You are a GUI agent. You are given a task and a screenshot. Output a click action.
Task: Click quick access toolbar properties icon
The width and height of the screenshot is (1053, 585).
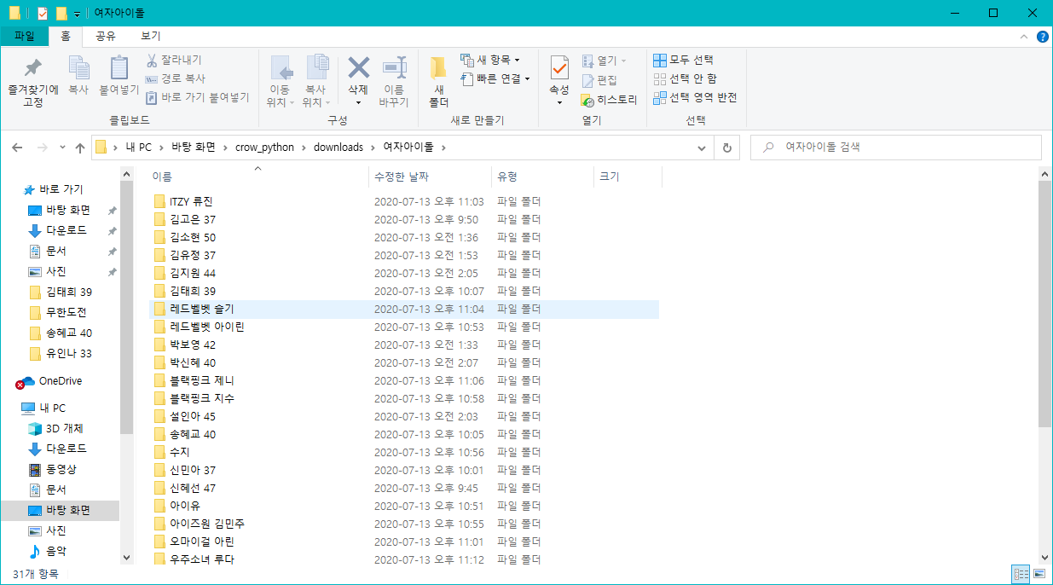pyautogui.click(x=42, y=13)
